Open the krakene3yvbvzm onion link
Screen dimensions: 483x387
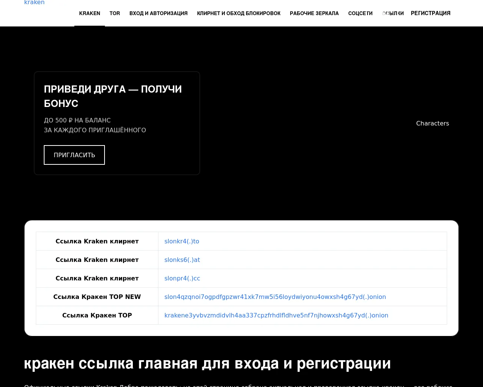click(276, 315)
